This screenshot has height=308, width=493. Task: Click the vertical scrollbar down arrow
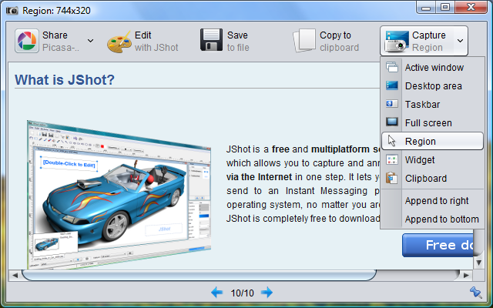pos(478,263)
